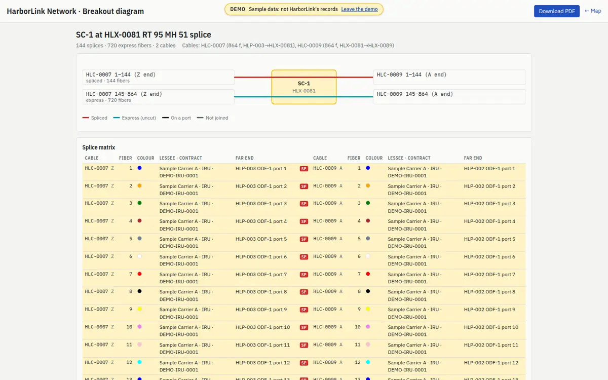
Task: Click the SP badge on the fiber 9 row
Action: click(304, 310)
